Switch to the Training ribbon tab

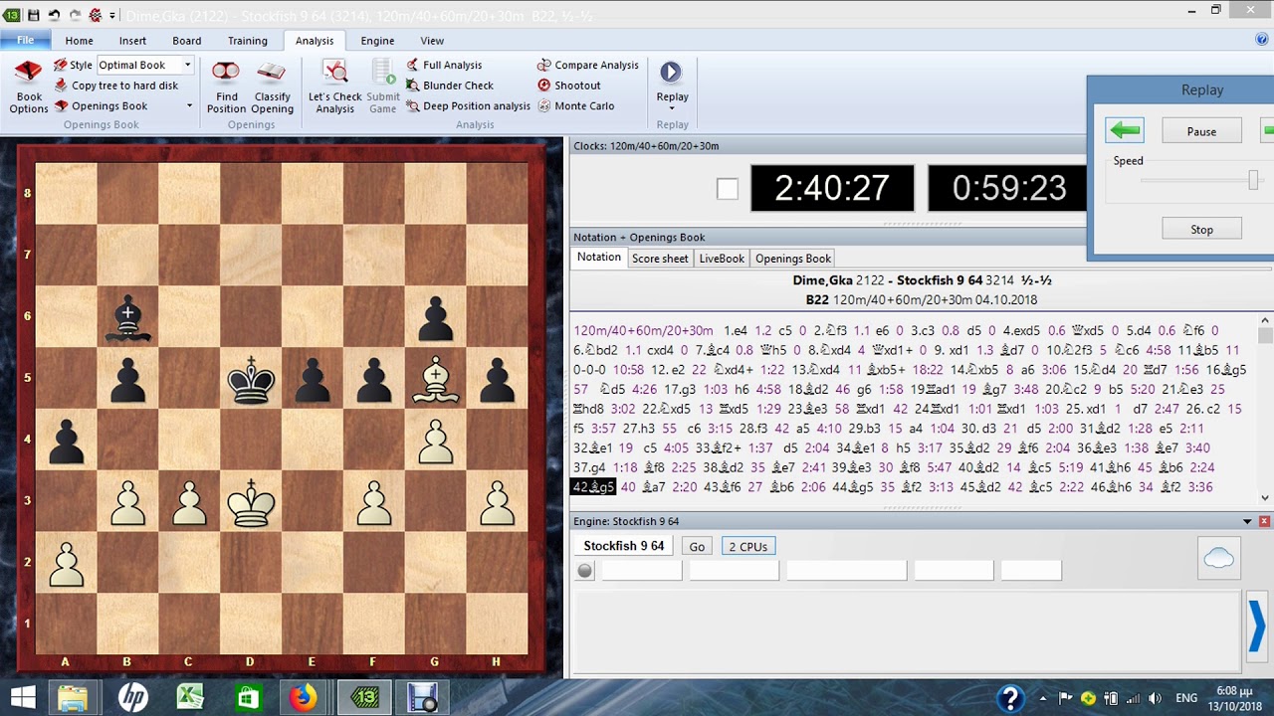click(247, 41)
